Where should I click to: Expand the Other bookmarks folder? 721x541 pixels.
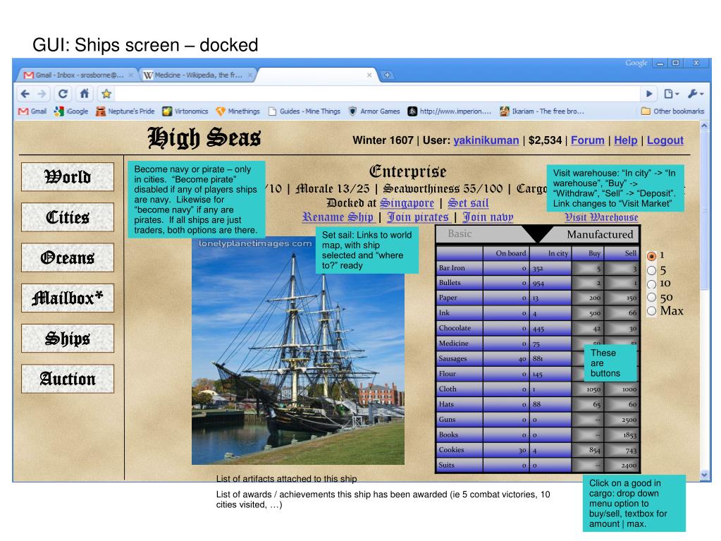pyautogui.click(x=672, y=111)
